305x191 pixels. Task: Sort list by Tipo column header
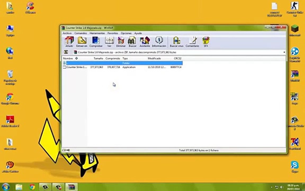125,58
